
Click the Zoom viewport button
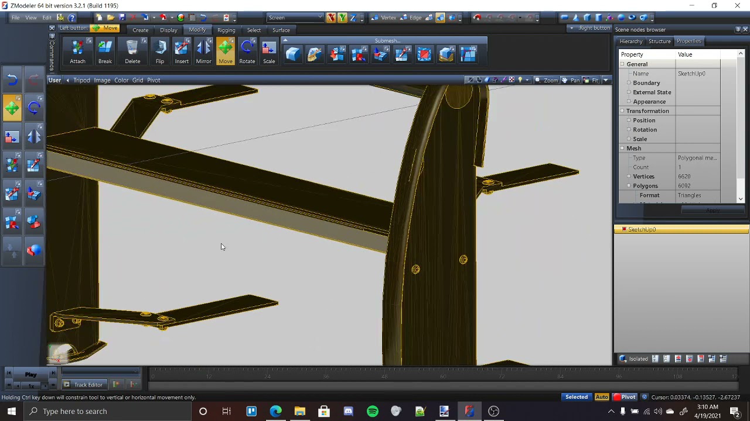pos(546,80)
